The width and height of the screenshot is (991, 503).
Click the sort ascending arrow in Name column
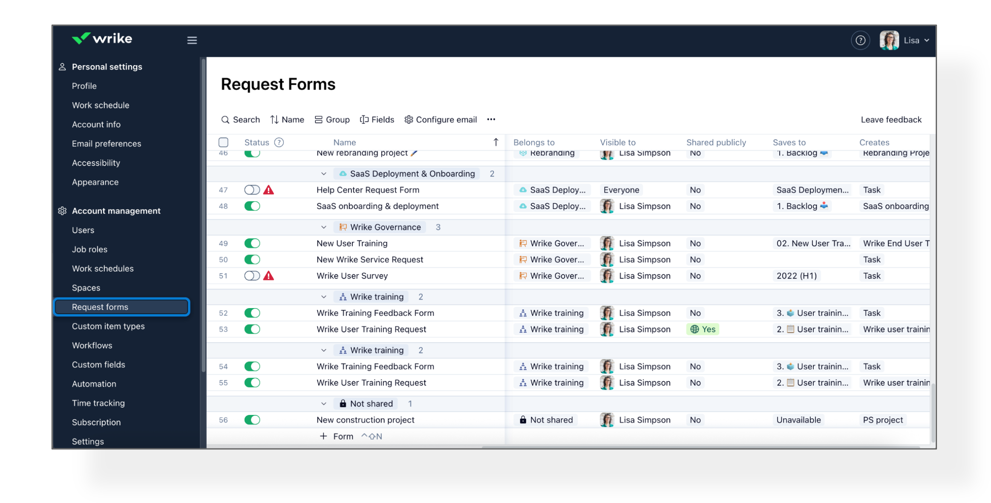pos(495,142)
